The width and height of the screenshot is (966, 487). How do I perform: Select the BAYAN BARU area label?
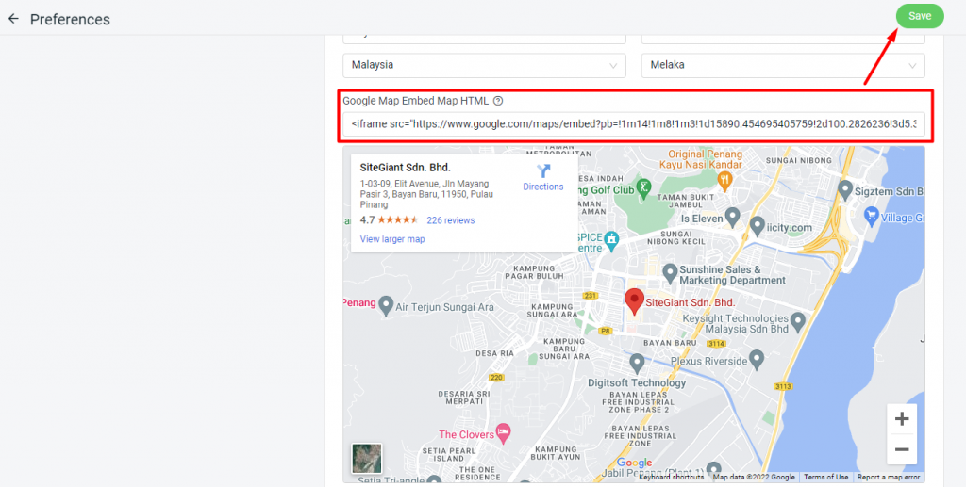coord(670,343)
